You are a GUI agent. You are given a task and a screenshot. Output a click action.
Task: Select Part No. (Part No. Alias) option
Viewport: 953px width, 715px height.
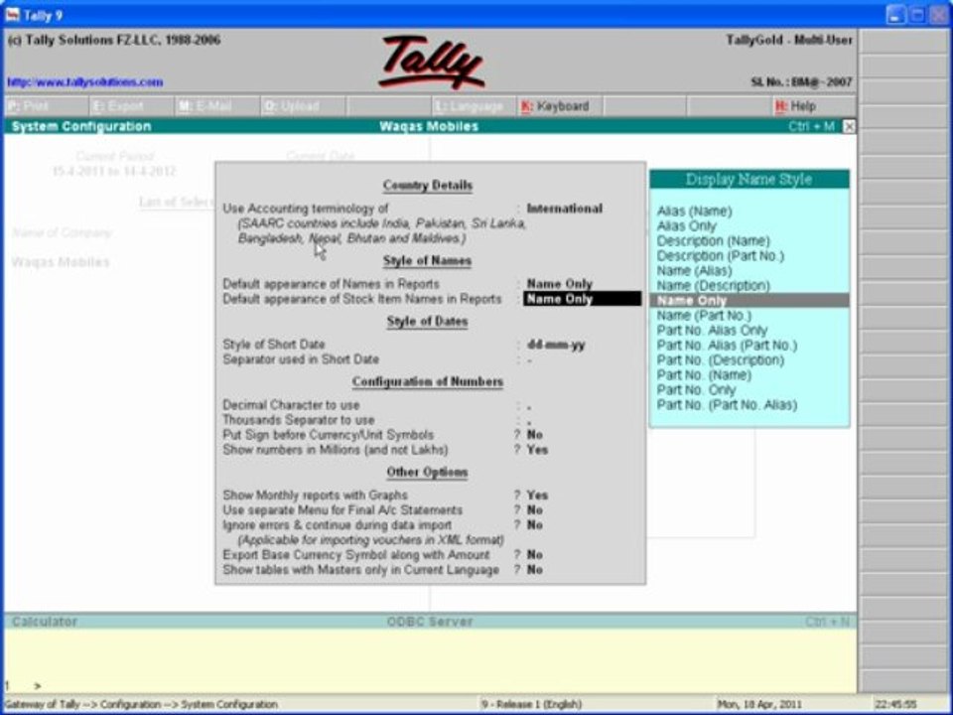727,404
